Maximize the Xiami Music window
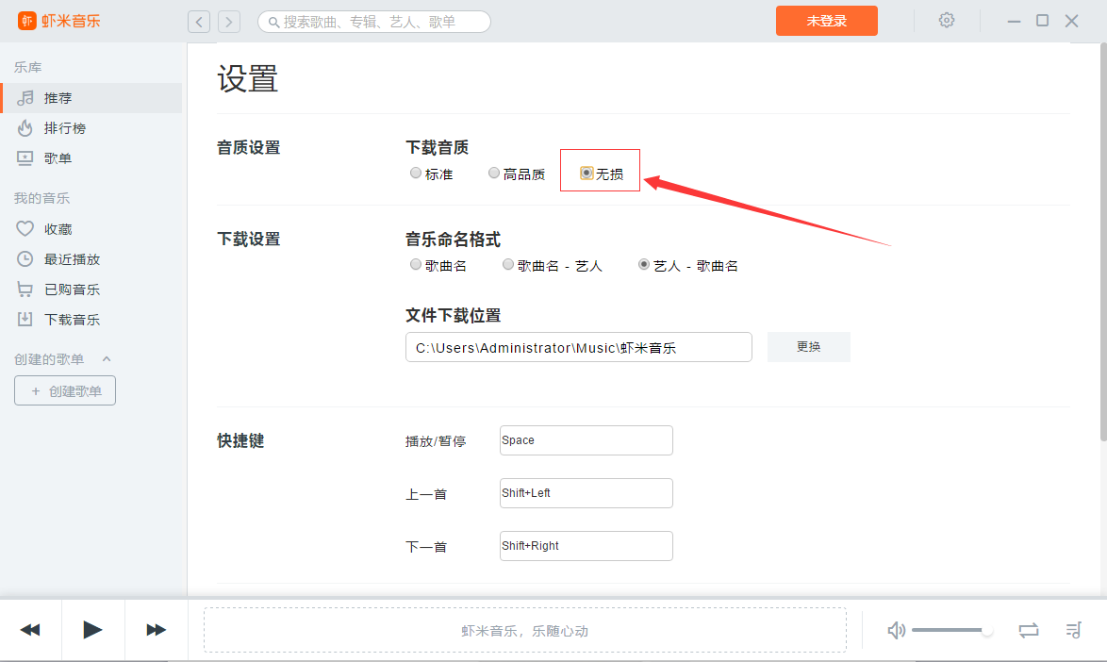The image size is (1107, 662). pos(1042,21)
